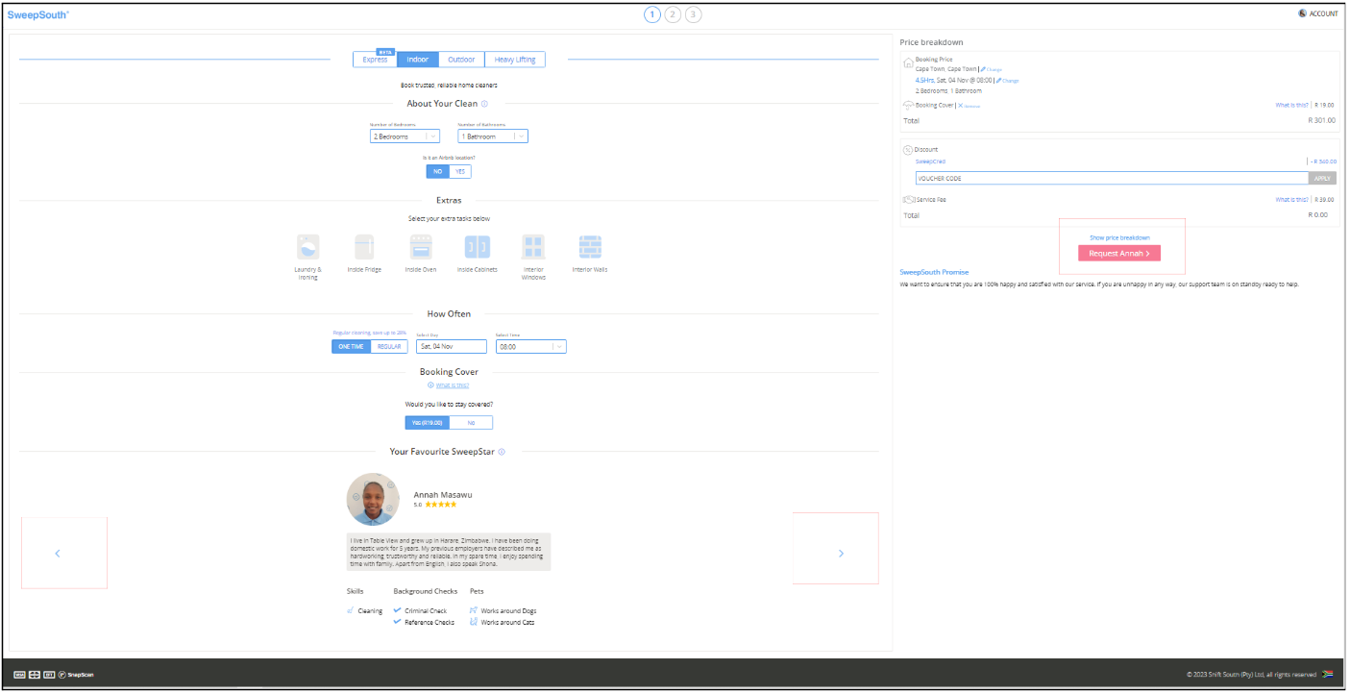Screen dimensions: 1350x693
Task: Click What is this? under Booking Cover heading
Action: point(452,385)
